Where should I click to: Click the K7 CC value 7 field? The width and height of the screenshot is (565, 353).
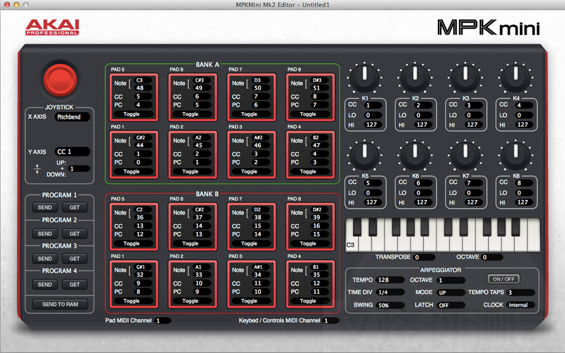pos(474,183)
